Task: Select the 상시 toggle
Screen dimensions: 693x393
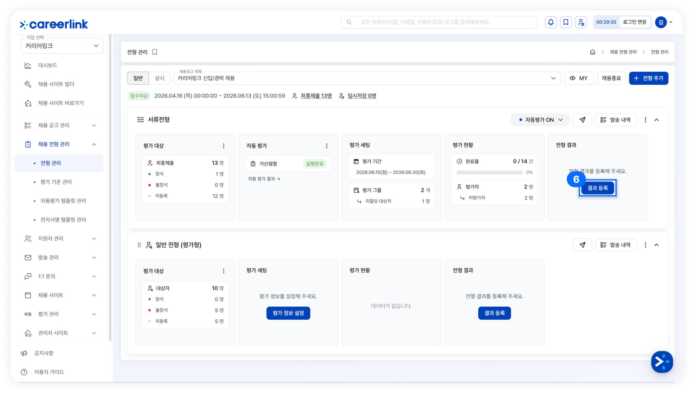Action: click(160, 78)
